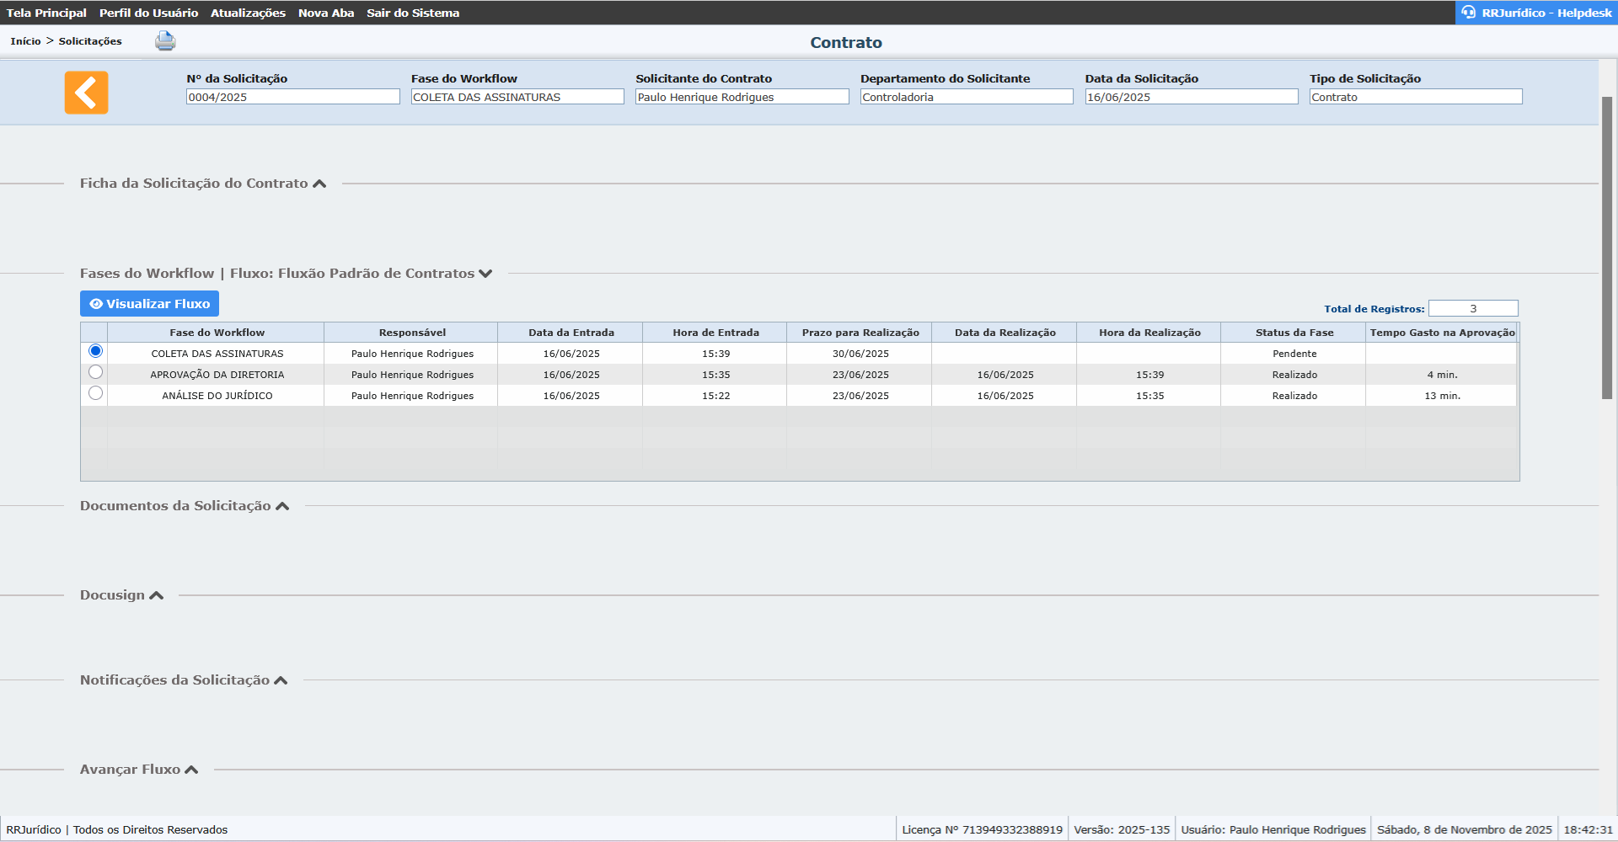Expand the Avançar Fluxo section
Screen dimensions: 1618x842
pyautogui.click(x=191, y=770)
